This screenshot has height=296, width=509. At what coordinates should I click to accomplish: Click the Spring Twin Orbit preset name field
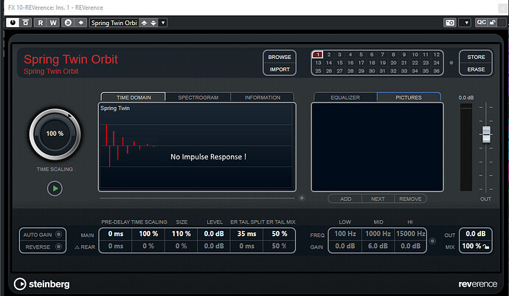tap(114, 23)
